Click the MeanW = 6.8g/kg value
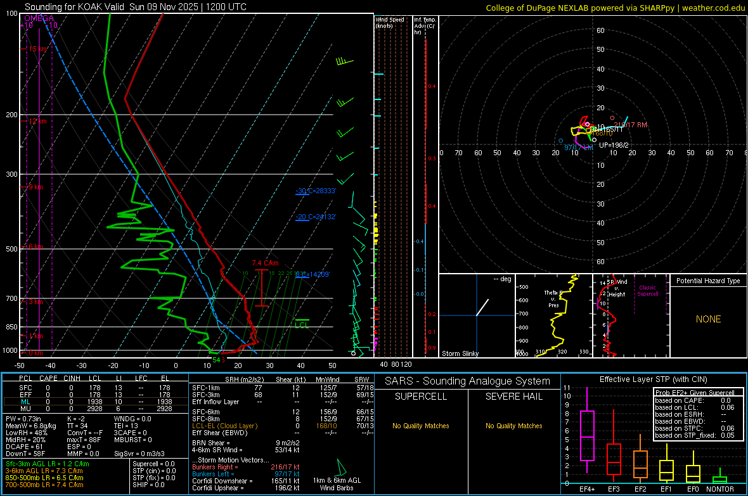The width and height of the screenshot is (748, 496). (x=30, y=426)
